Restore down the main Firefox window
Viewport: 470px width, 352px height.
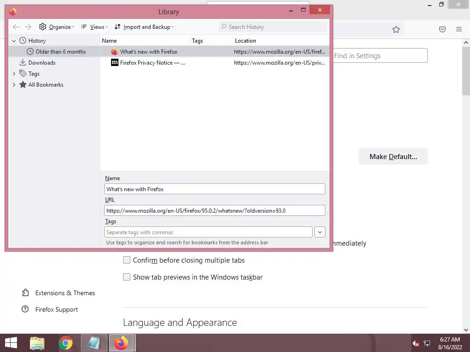(442, 5)
